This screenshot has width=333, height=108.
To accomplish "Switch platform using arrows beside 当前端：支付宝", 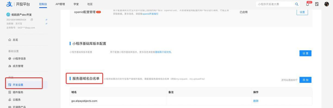I will pyautogui.click(x=46, y=24).
